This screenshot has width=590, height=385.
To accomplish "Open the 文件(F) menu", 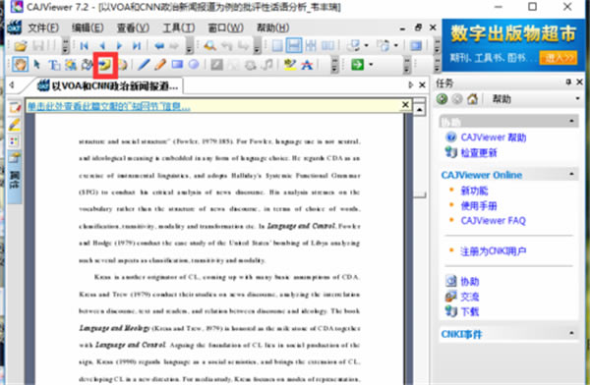I will click(x=43, y=27).
